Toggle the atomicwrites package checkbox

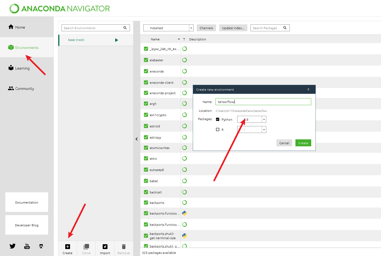(146, 148)
